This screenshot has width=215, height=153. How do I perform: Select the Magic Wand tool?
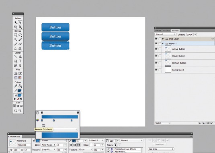(x=16, y=39)
